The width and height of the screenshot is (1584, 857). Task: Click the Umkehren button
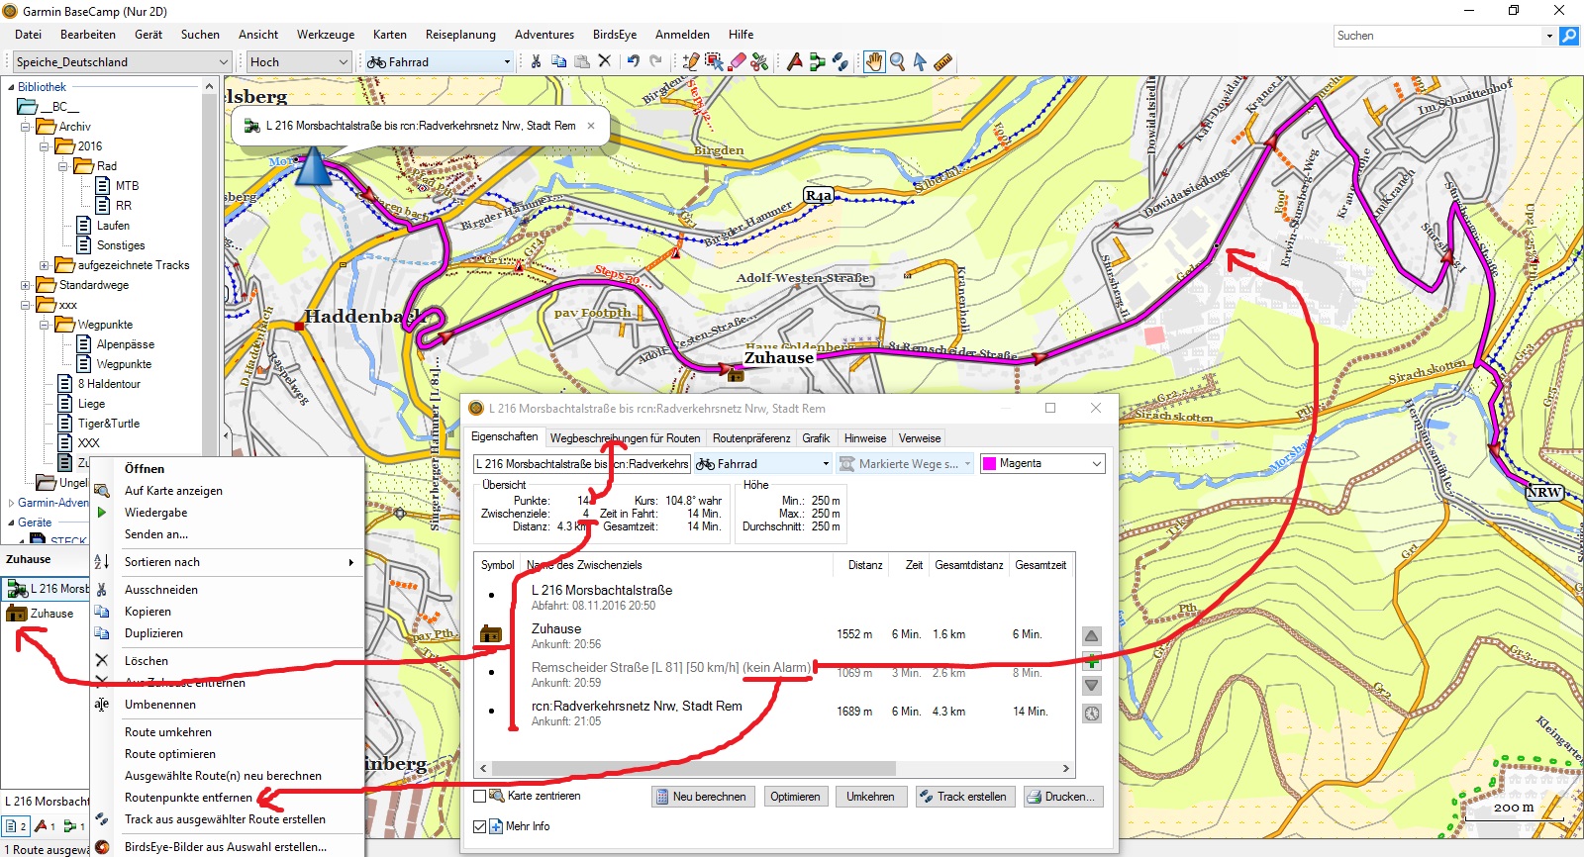point(870,797)
